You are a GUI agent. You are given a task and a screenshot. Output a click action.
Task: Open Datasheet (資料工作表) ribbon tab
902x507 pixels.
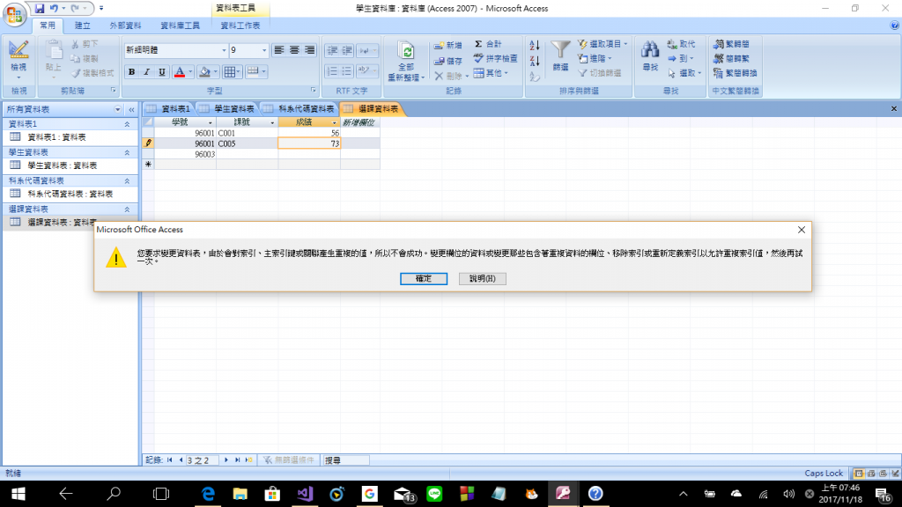(240, 26)
